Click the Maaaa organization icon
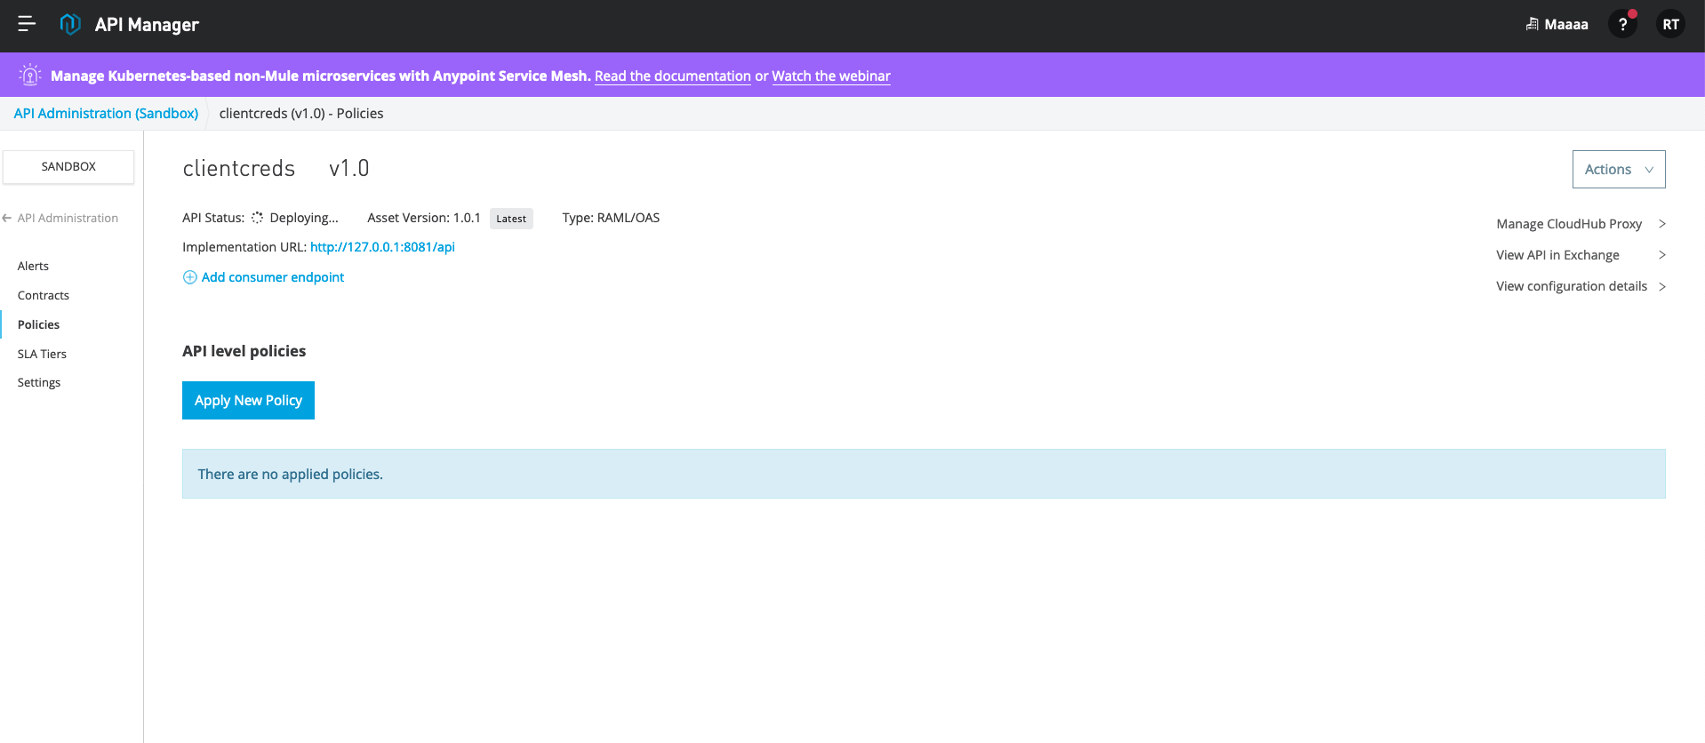This screenshot has height=743, width=1705. click(1532, 24)
